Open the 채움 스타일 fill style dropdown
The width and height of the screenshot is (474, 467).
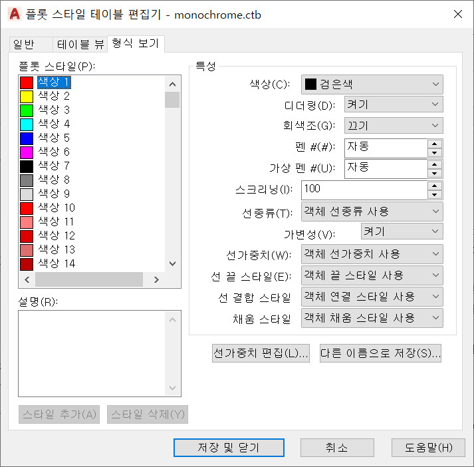[372, 318]
